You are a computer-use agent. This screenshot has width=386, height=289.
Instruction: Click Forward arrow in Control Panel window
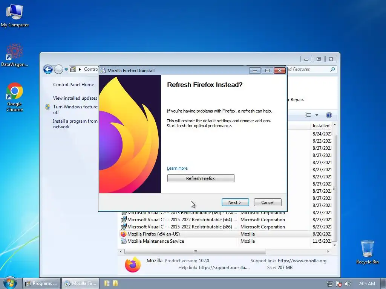(58, 69)
